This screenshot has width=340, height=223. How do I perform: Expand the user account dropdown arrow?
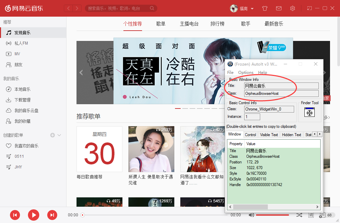tap(252, 9)
